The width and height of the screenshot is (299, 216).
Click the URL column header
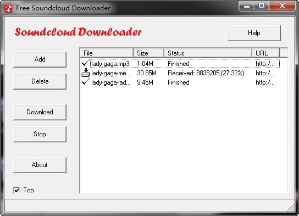[266, 53]
